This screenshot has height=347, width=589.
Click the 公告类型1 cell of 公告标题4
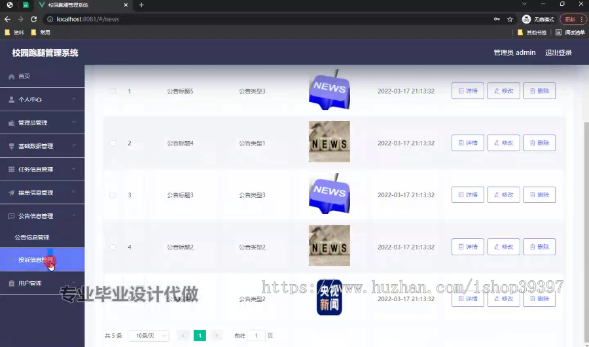point(252,143)
